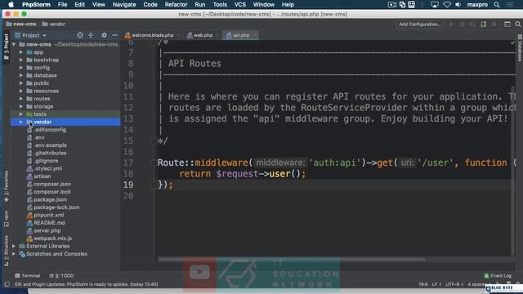
Task: Click the project structure window icon in toolbar
Action: tap(507, 24)
